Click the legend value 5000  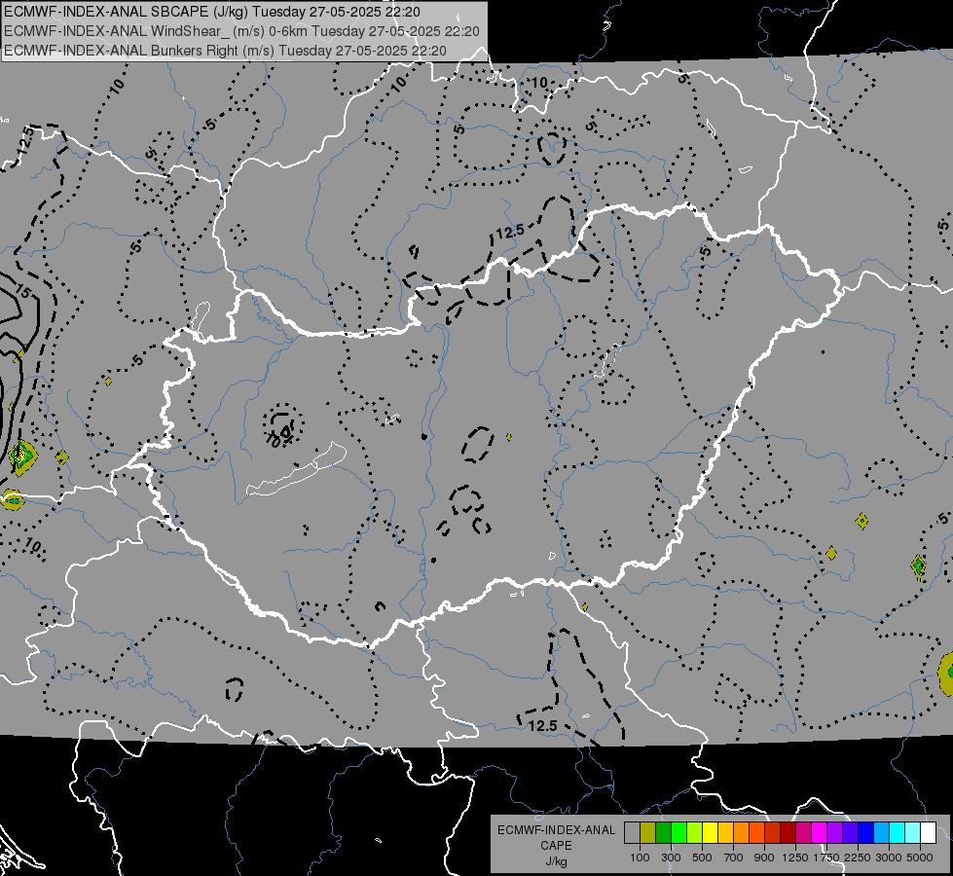[x=920, y=858]
